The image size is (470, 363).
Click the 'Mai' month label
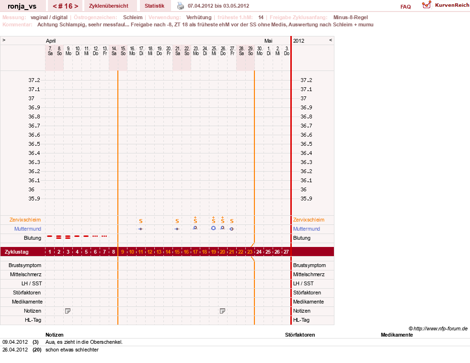click(268, 41)
